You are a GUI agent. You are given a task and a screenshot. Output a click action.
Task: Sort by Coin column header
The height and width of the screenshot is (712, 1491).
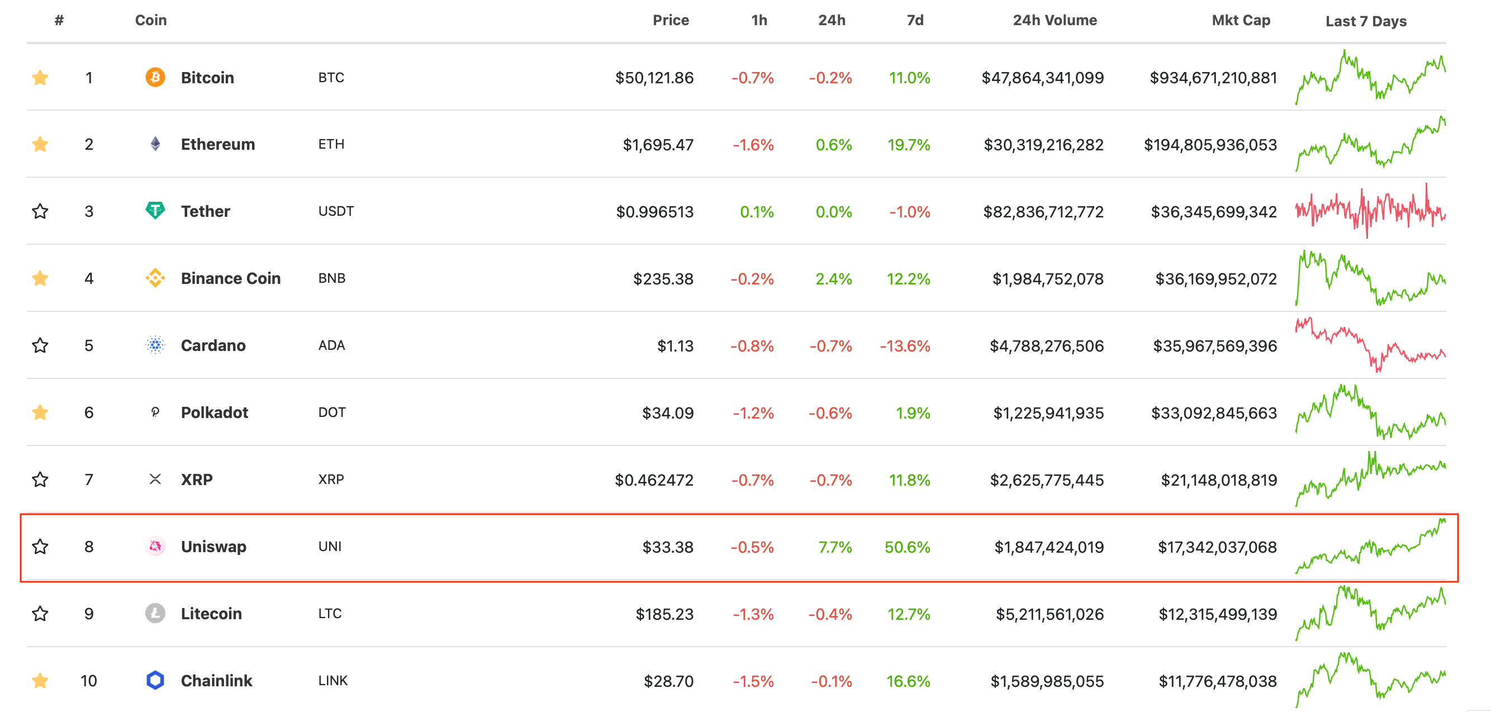tap(151, 20)
